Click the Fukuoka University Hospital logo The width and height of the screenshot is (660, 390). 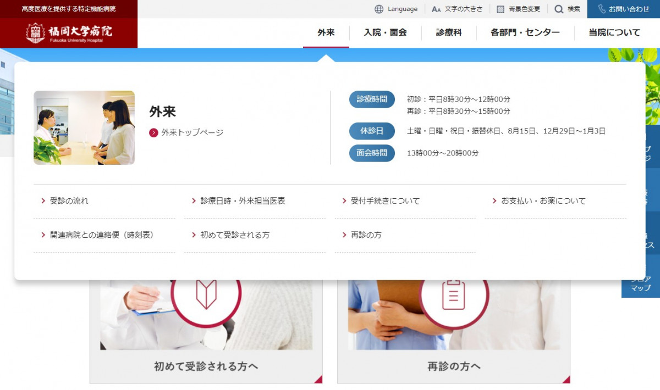(69, 33)
